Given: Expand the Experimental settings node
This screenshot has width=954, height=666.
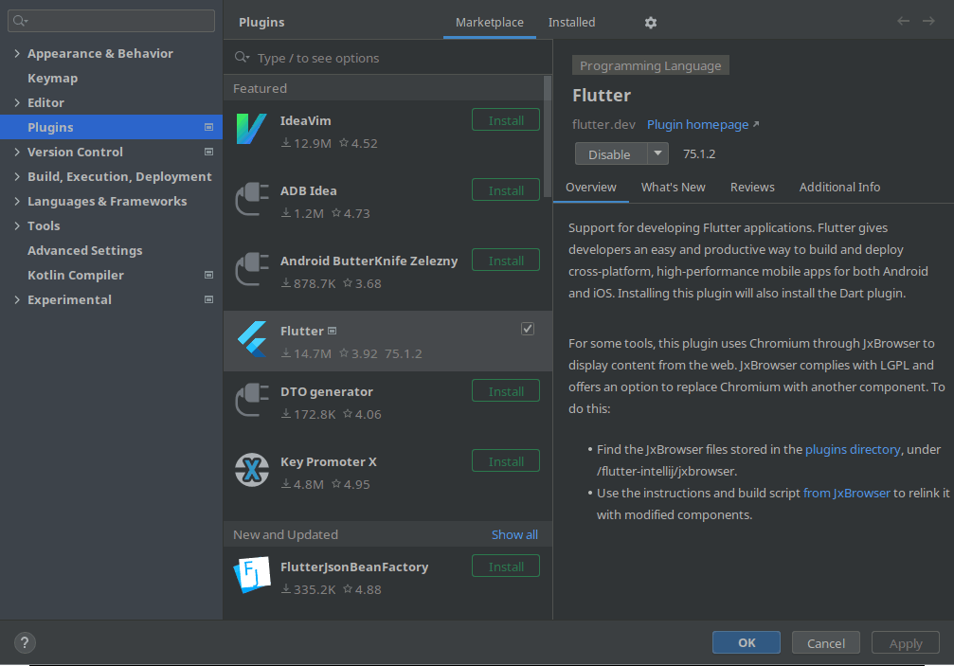Looking at the screenshot, I should (x=17, y=300).
